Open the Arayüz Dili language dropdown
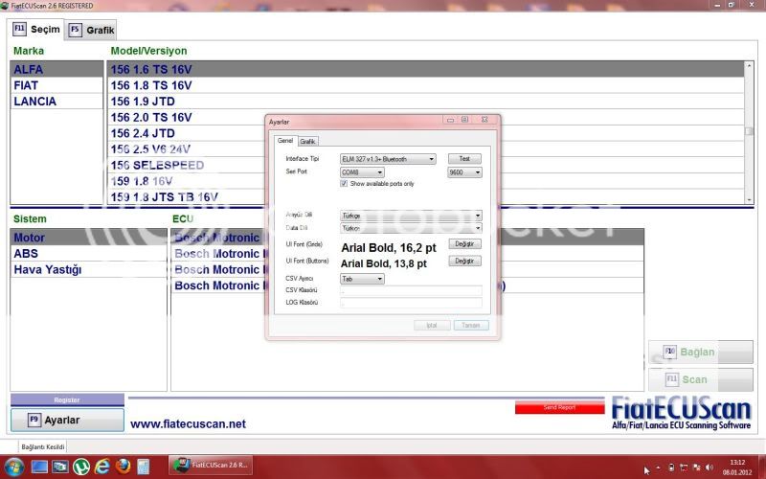The height and width of the screenshot is (479, 766). pos(411,215)
